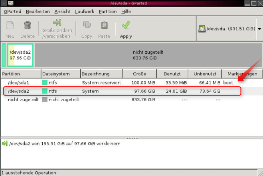Viewport: 263px width, 176px height.
Task: Select the /dev/sda2 partition row
Action: click(x=132, y=91)
